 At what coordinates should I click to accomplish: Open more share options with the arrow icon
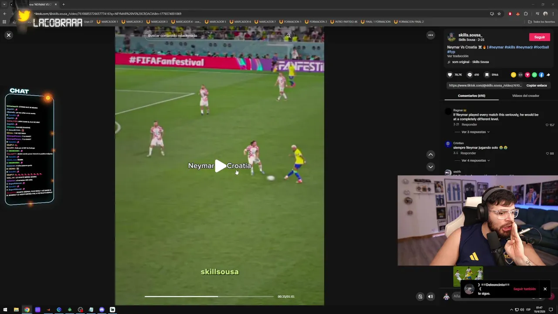(548, 75)
